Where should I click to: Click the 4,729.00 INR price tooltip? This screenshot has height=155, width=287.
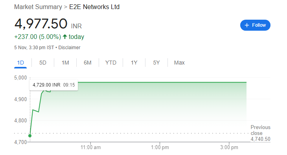[53, 85]
